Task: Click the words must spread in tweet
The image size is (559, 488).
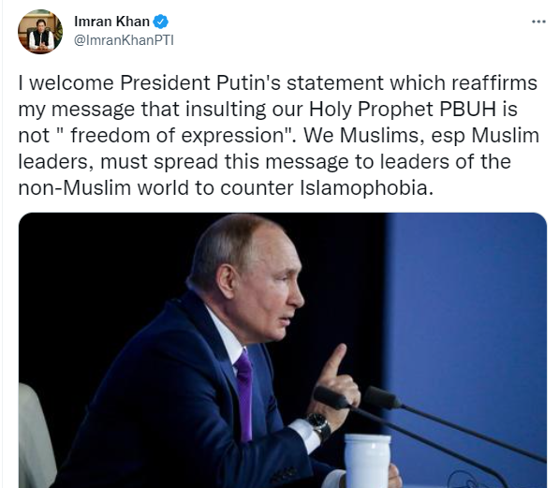Action: click(x=159, y=162)
